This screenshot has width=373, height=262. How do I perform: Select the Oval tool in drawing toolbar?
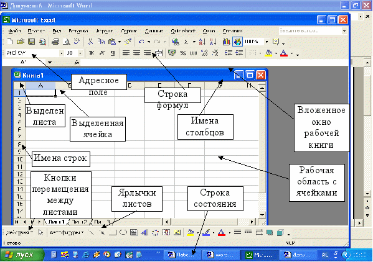(123, 232)
